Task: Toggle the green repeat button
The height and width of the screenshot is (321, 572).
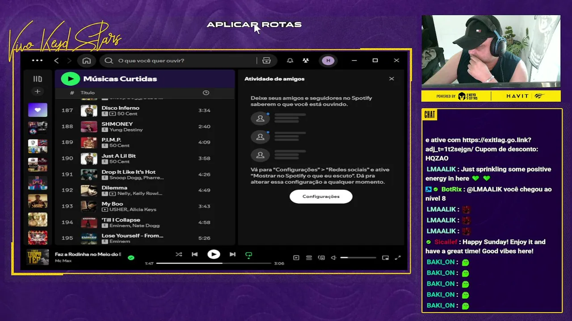Action: coord(249,255)
